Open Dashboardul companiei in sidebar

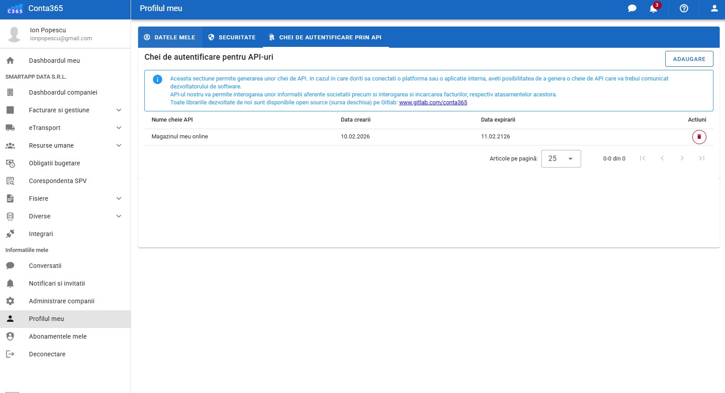(63, 92)
